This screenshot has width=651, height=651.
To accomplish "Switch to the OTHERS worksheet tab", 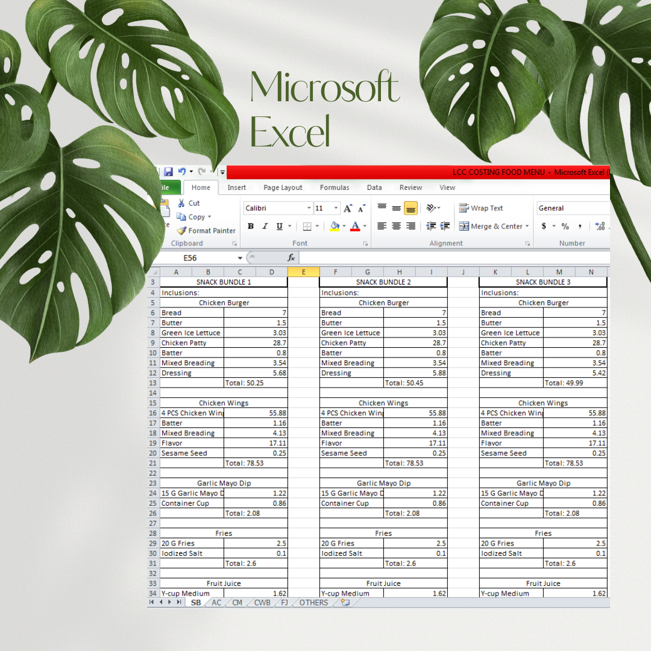I will coord(313,602).
